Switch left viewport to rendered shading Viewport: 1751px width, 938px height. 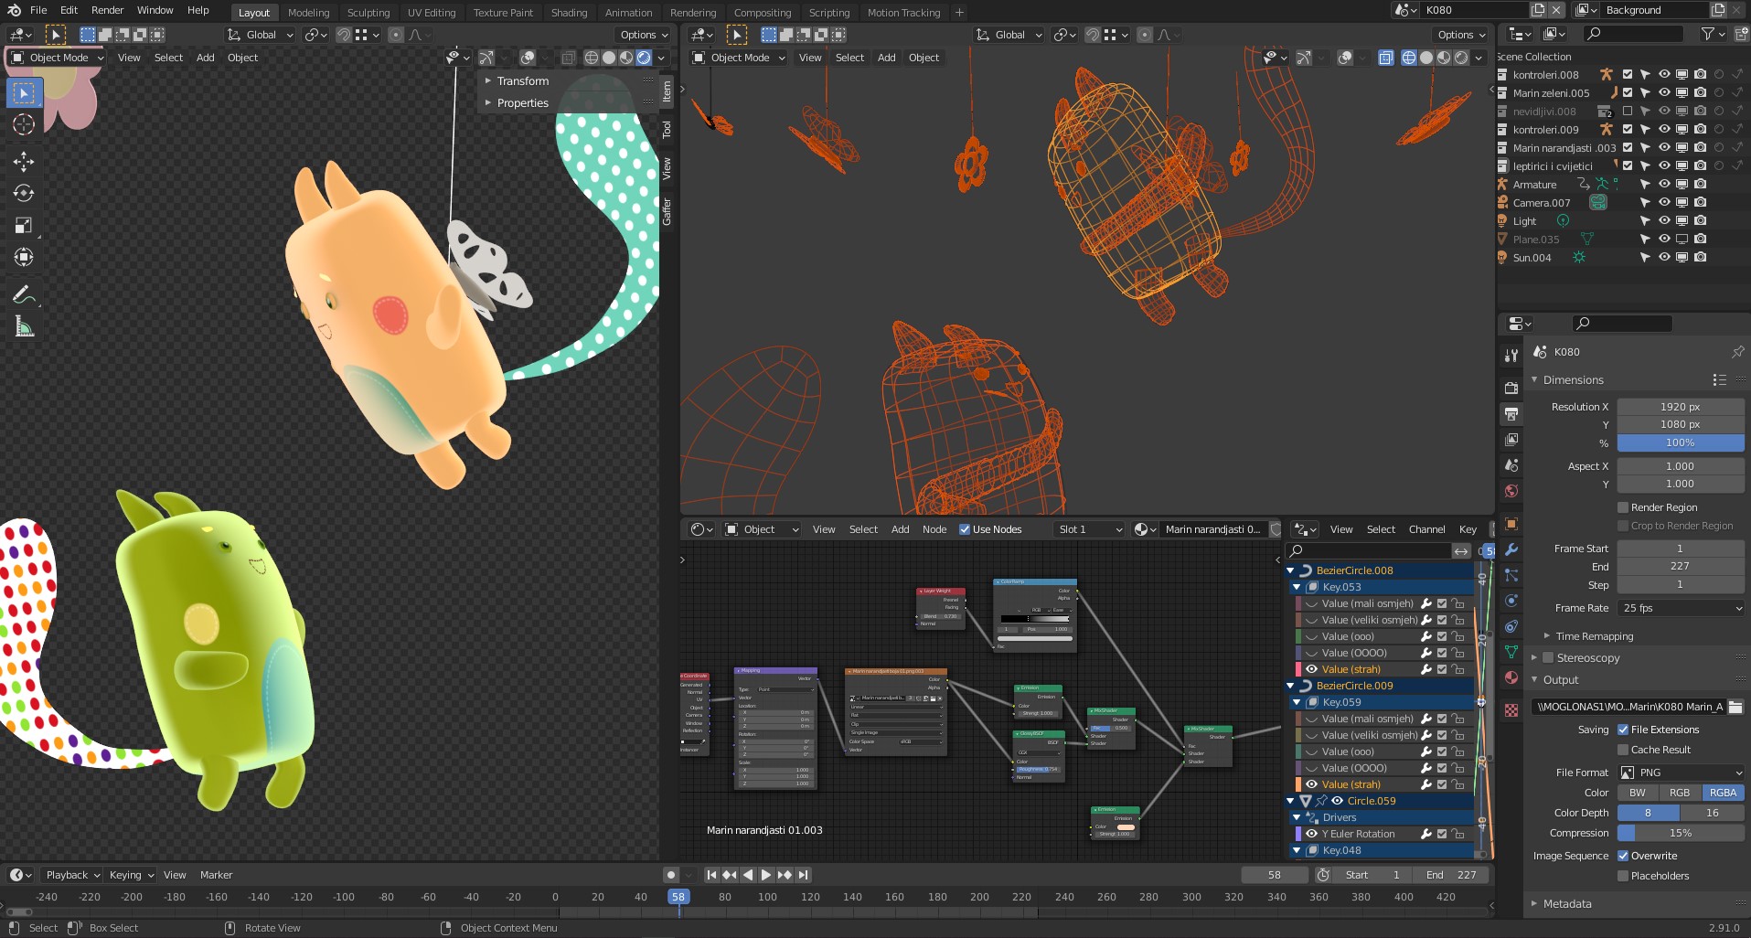(644, 58)
